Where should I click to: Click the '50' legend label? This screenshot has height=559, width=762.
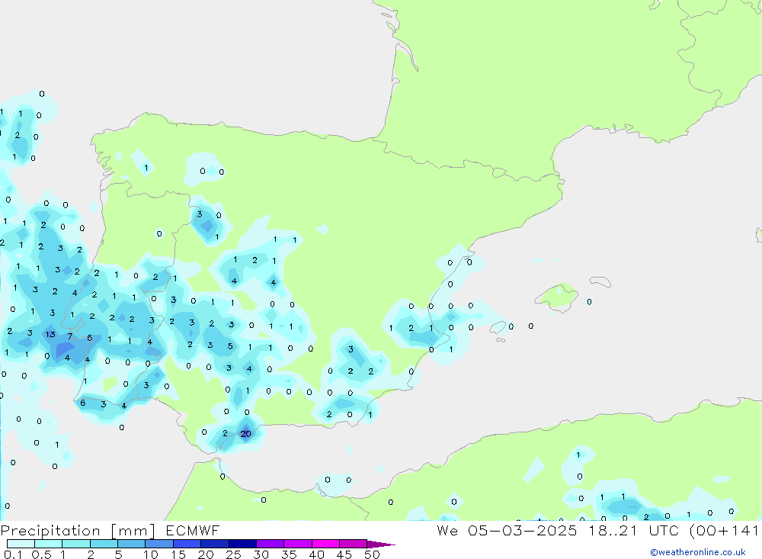372,554
